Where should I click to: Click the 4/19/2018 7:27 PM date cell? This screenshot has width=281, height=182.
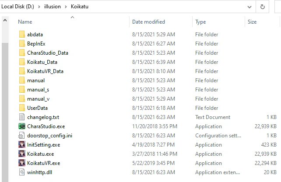(153, 145)
